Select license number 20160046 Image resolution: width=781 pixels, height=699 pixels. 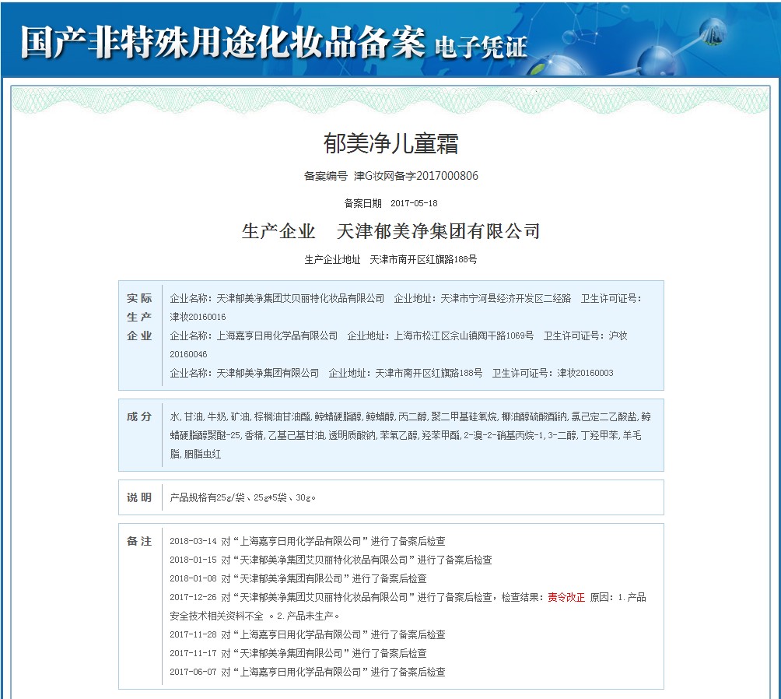[x=188, y=354]
